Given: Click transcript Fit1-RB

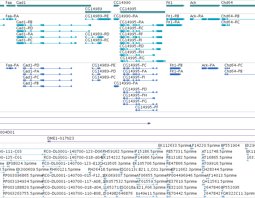Looking at the screenshot, I should [176, 19].
